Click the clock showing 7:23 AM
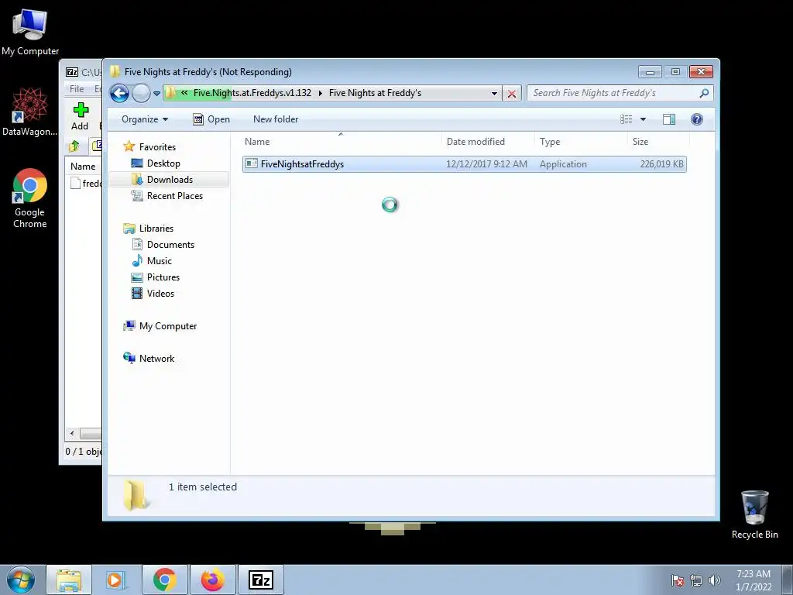Image resolution: width=793 pixels, height=595 pixels. click(x=754, y=580)
